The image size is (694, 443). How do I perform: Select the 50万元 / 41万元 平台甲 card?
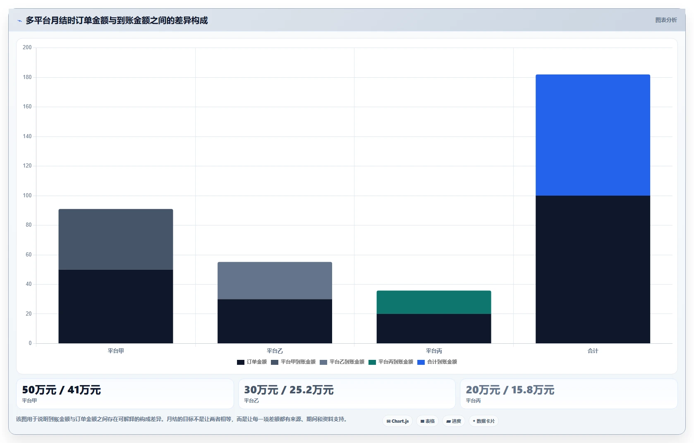tap(125, 394)
